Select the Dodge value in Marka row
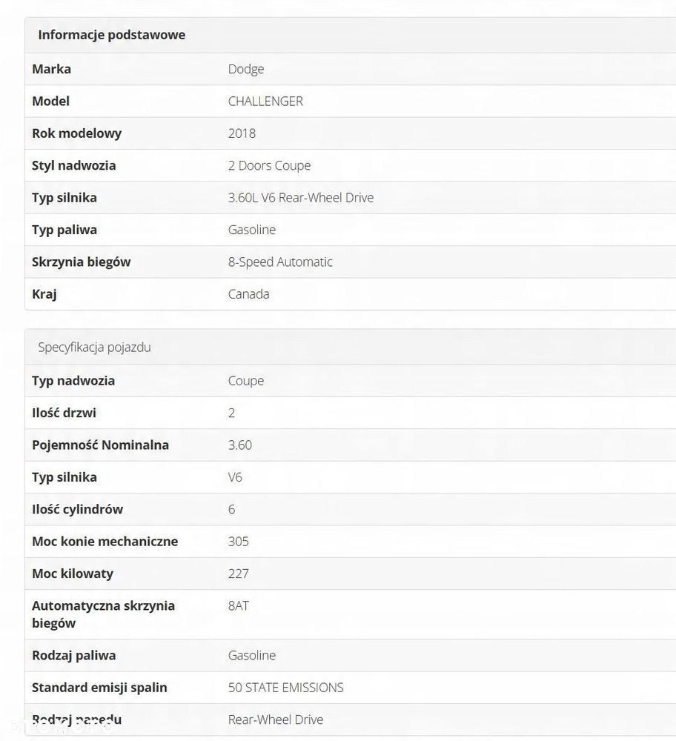The height and width of the screenshot is (741, 676). [x=246, y=69]
